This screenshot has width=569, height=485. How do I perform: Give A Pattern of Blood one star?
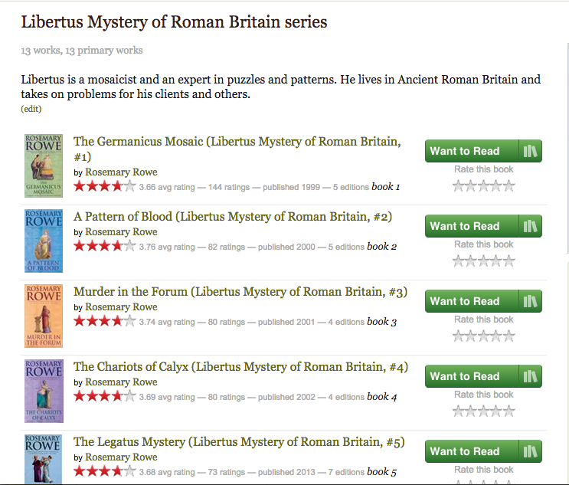coord(459,261)
